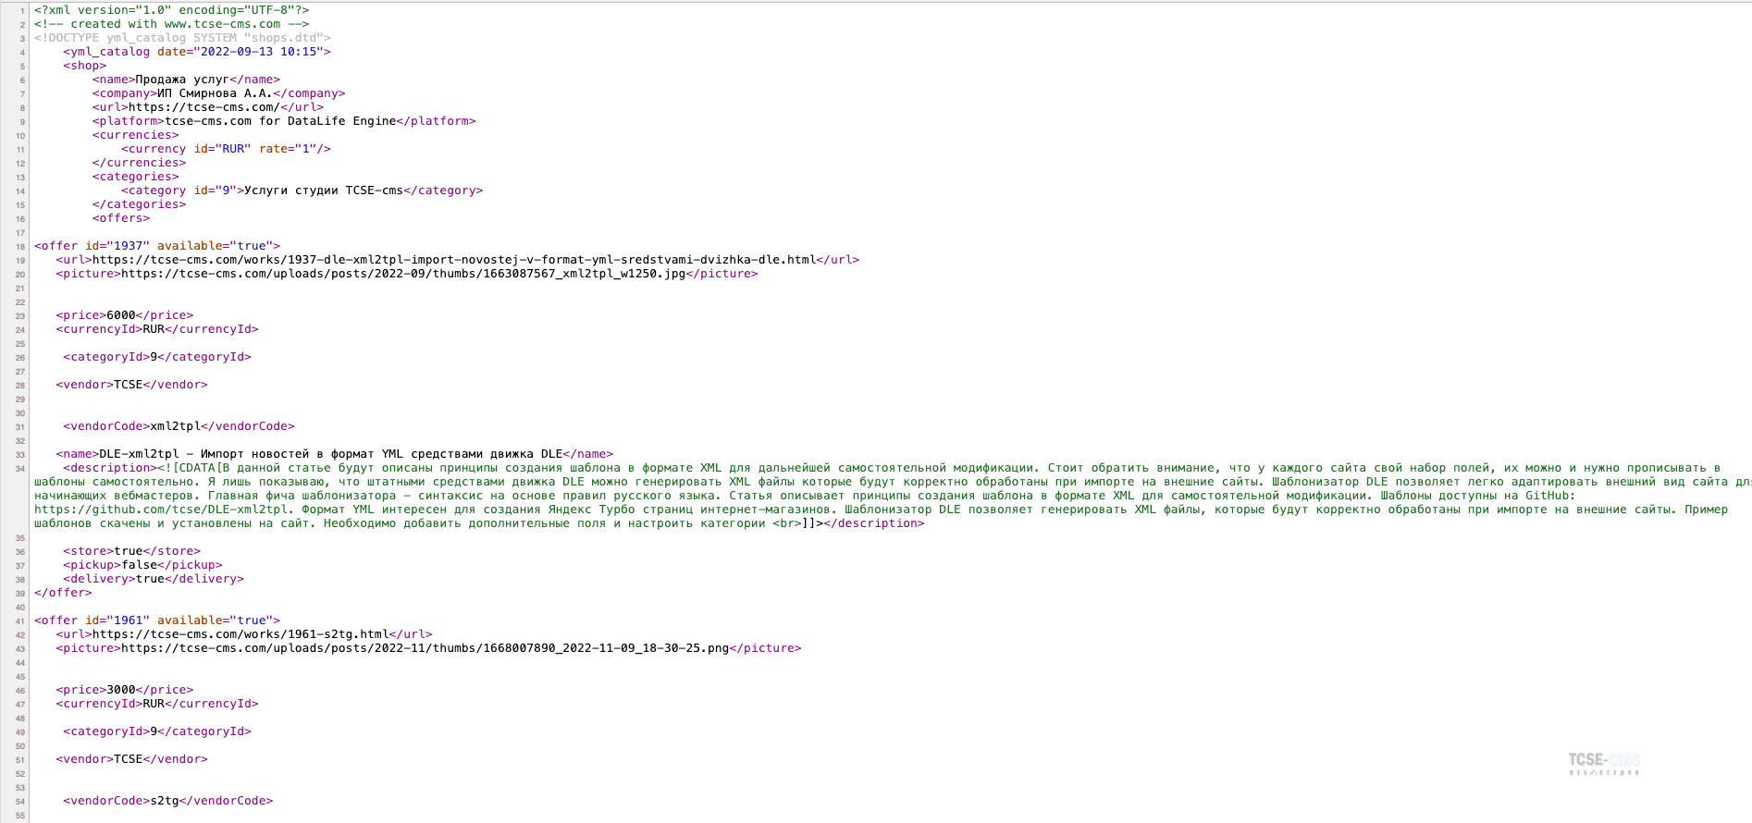Screen dimensions: 1752x823
Task: Click the opening shop tag
Action: (85, 66)
